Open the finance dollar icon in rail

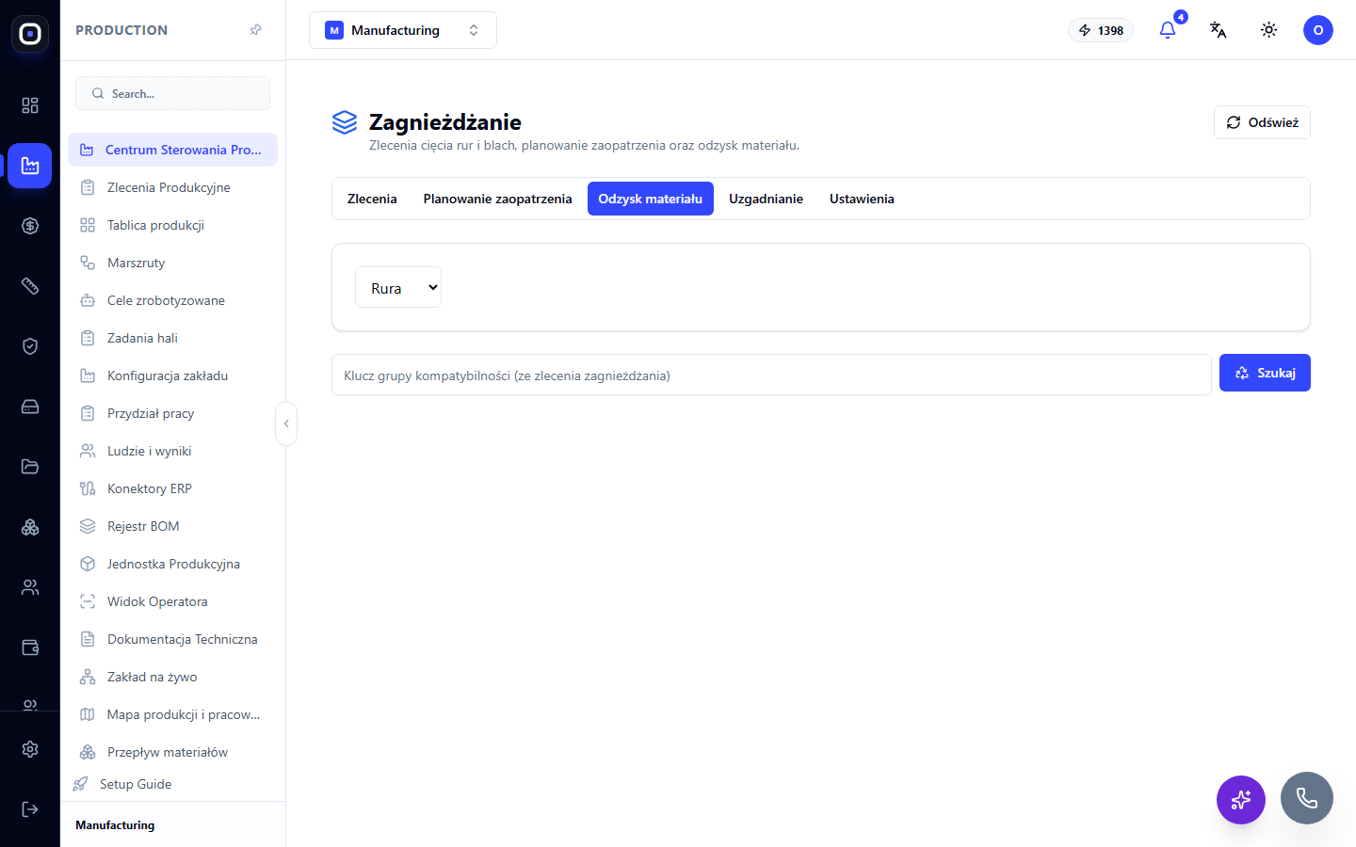tap(30, 226)
